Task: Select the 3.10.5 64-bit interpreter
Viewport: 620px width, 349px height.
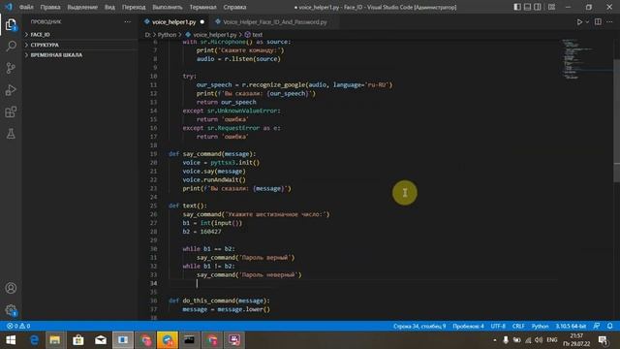Action: tap(571, 326)
